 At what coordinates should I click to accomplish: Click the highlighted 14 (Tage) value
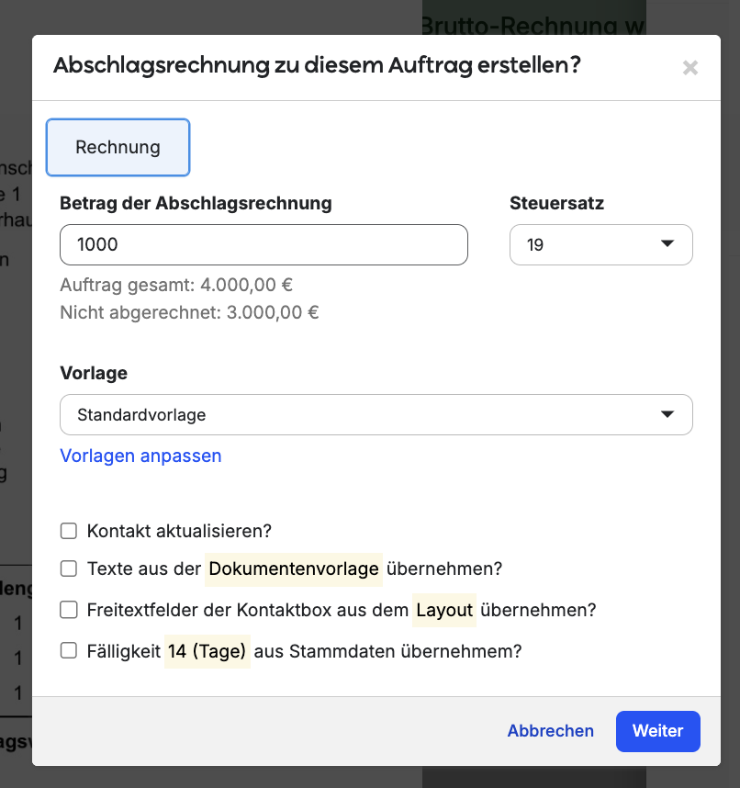[x=207, y=651]
